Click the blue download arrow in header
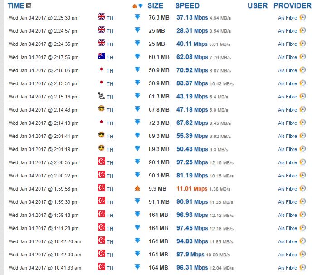 [x=140, y=6]
